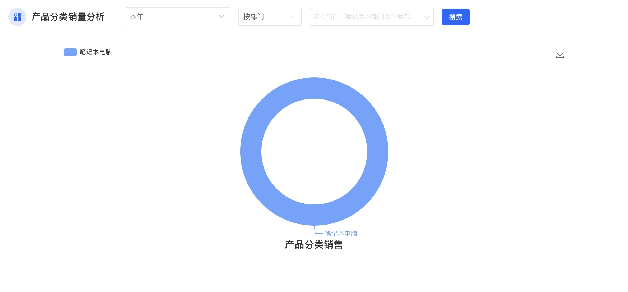Open the 选择部门 department selector

coord(371,17)
